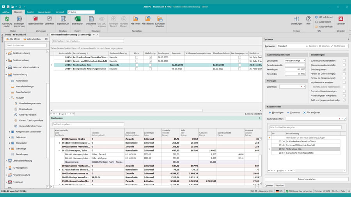Click Hinzufügen under Kostenstellen
Viewport: 351px width, 197px height.
276,113
